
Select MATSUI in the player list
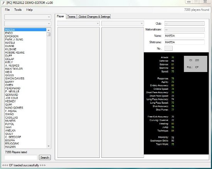(x=25, y=43)
